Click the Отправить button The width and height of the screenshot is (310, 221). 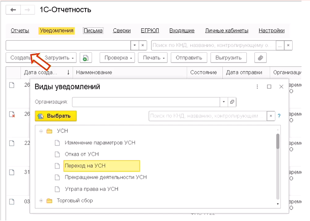point(189,58)
